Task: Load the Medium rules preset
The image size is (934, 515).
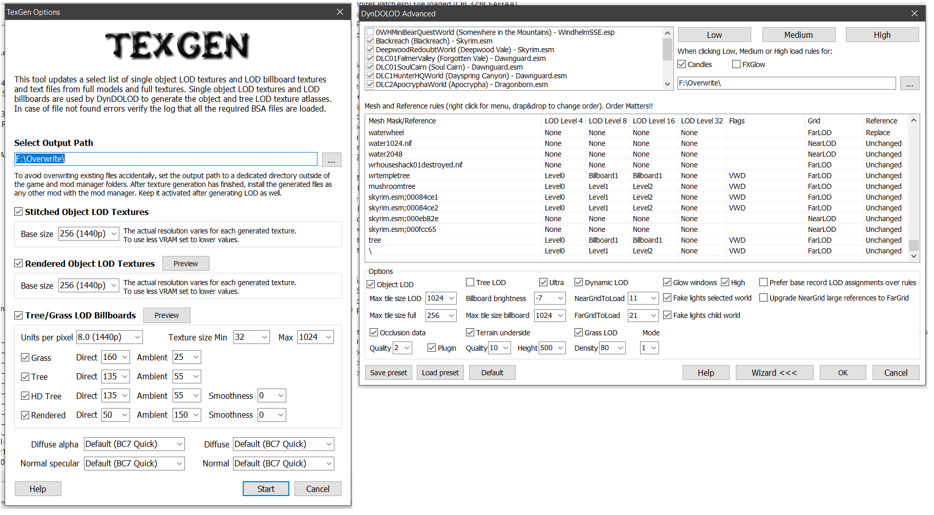Action: (x=799, y=35)
